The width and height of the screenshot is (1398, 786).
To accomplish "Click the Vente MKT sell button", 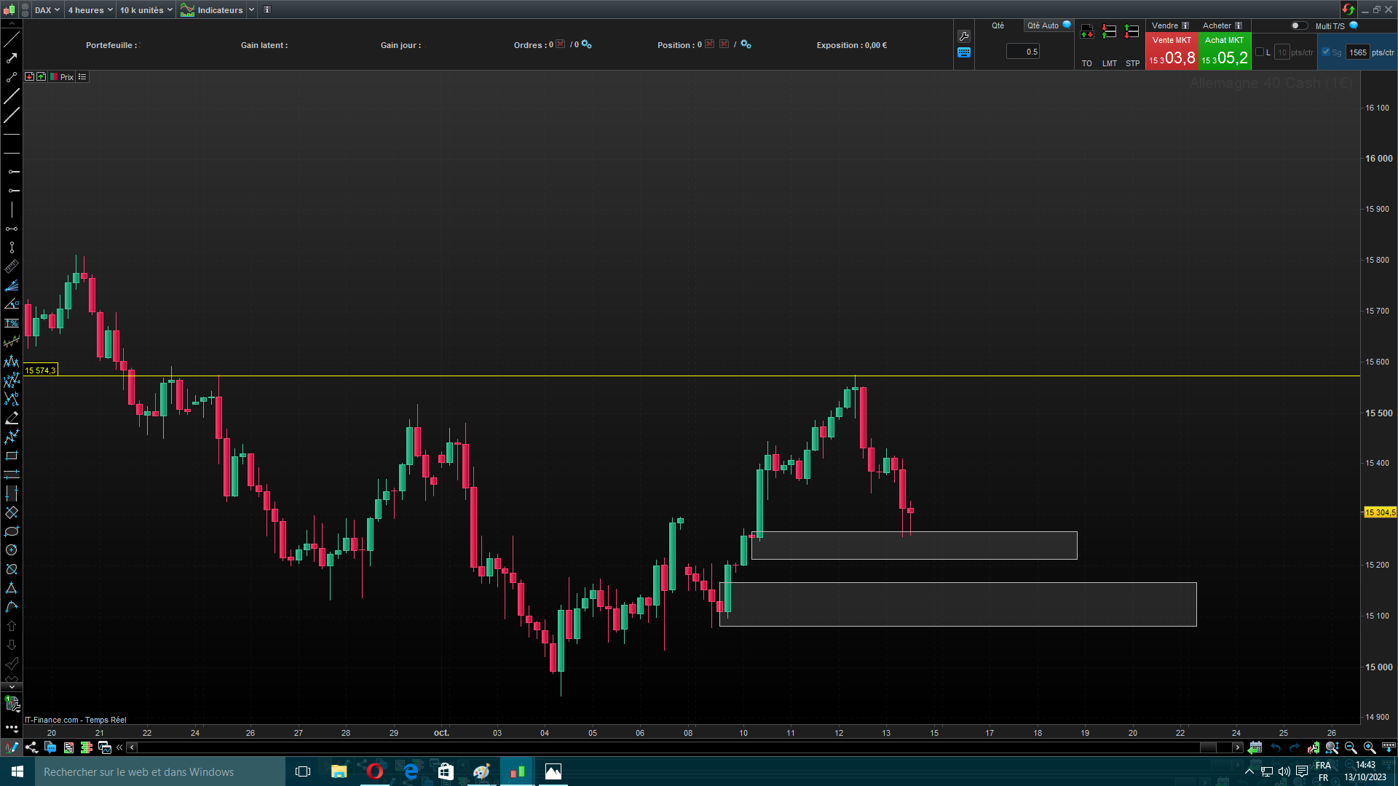I will pyautogui.click(x=1171, y=52).
